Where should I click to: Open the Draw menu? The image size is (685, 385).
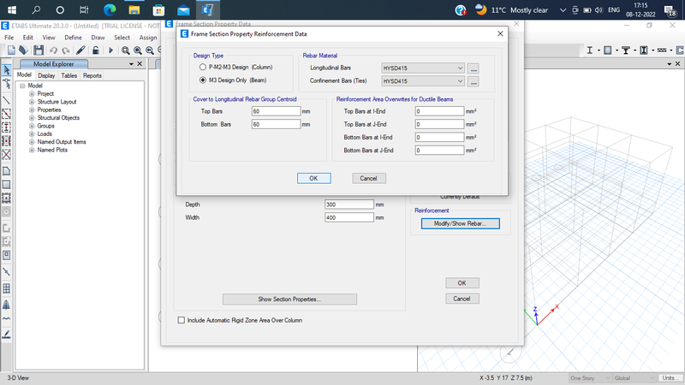point(98,38)
